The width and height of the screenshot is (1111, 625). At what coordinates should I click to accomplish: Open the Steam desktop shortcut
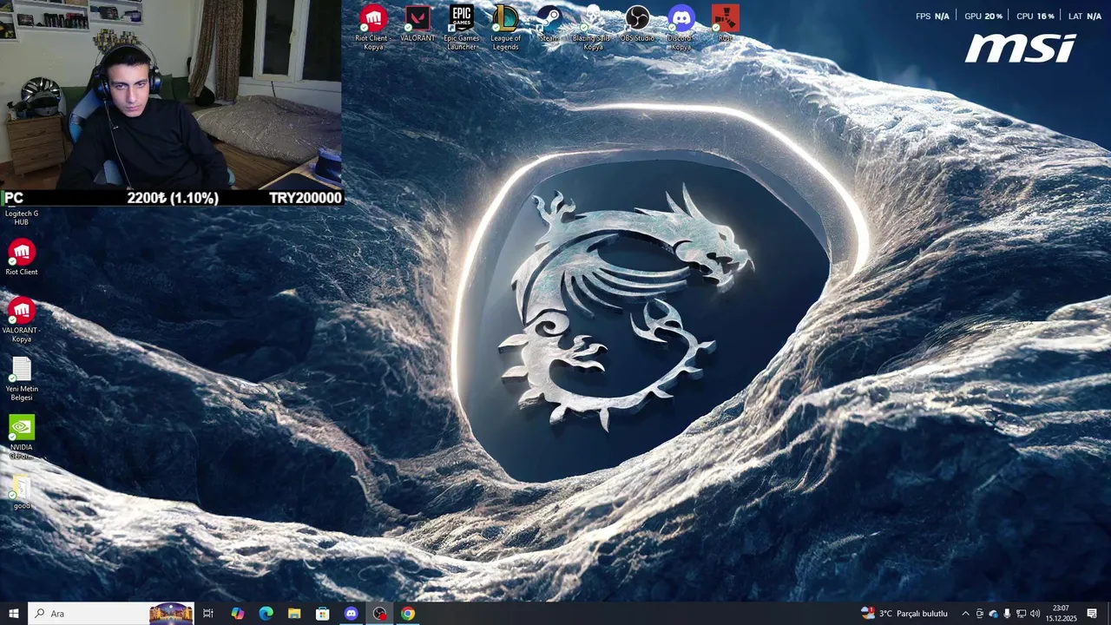pos(549,23)
